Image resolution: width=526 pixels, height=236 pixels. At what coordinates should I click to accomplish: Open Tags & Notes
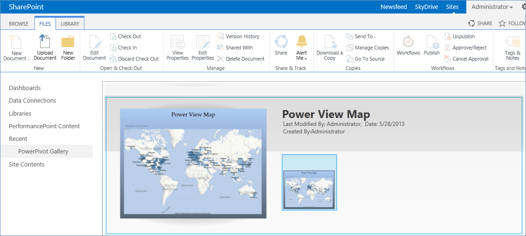pos(512,48)
